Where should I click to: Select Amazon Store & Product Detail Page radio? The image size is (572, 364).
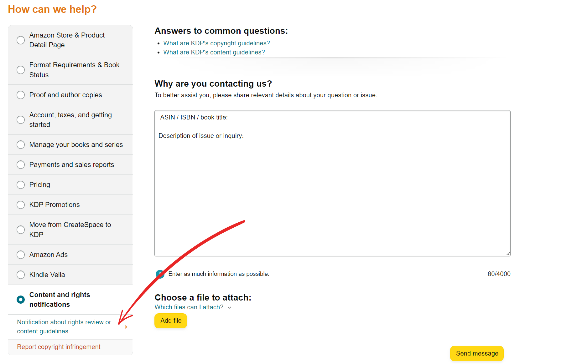point(21,40)
